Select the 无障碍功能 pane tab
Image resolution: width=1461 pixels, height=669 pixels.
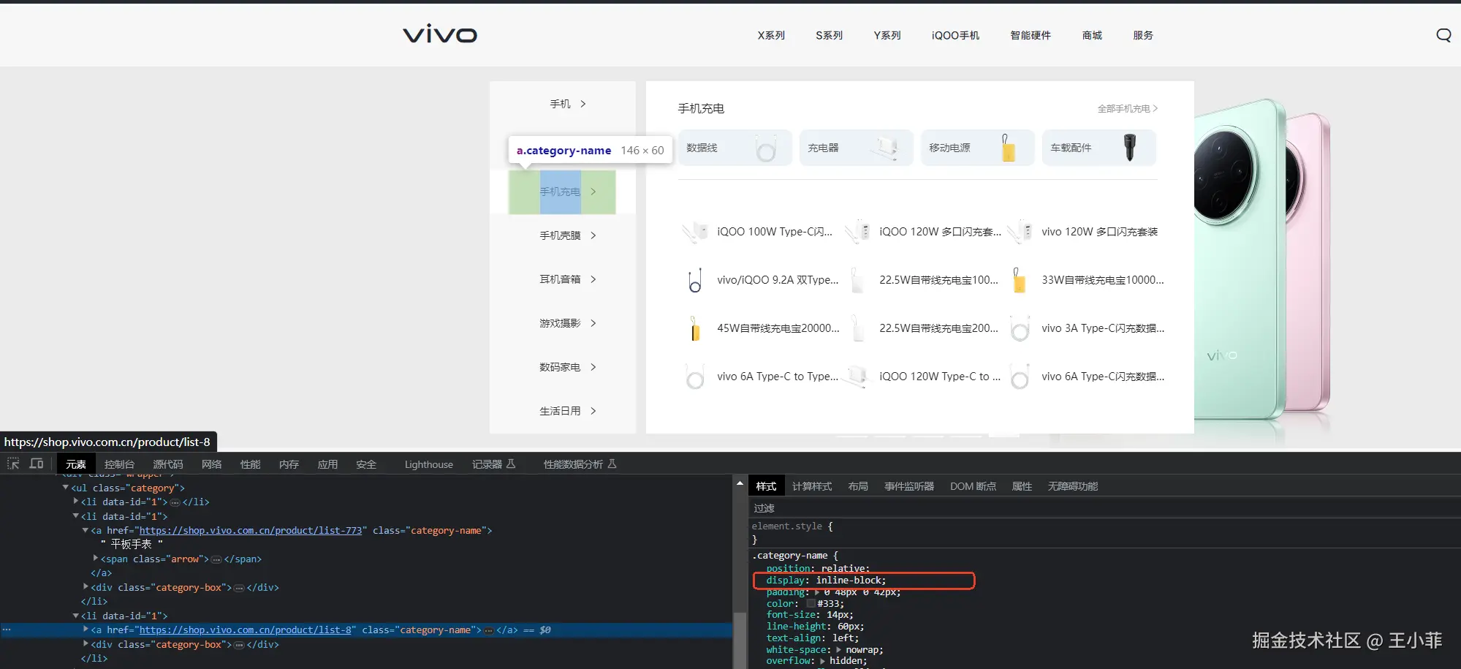(1073, 486)
